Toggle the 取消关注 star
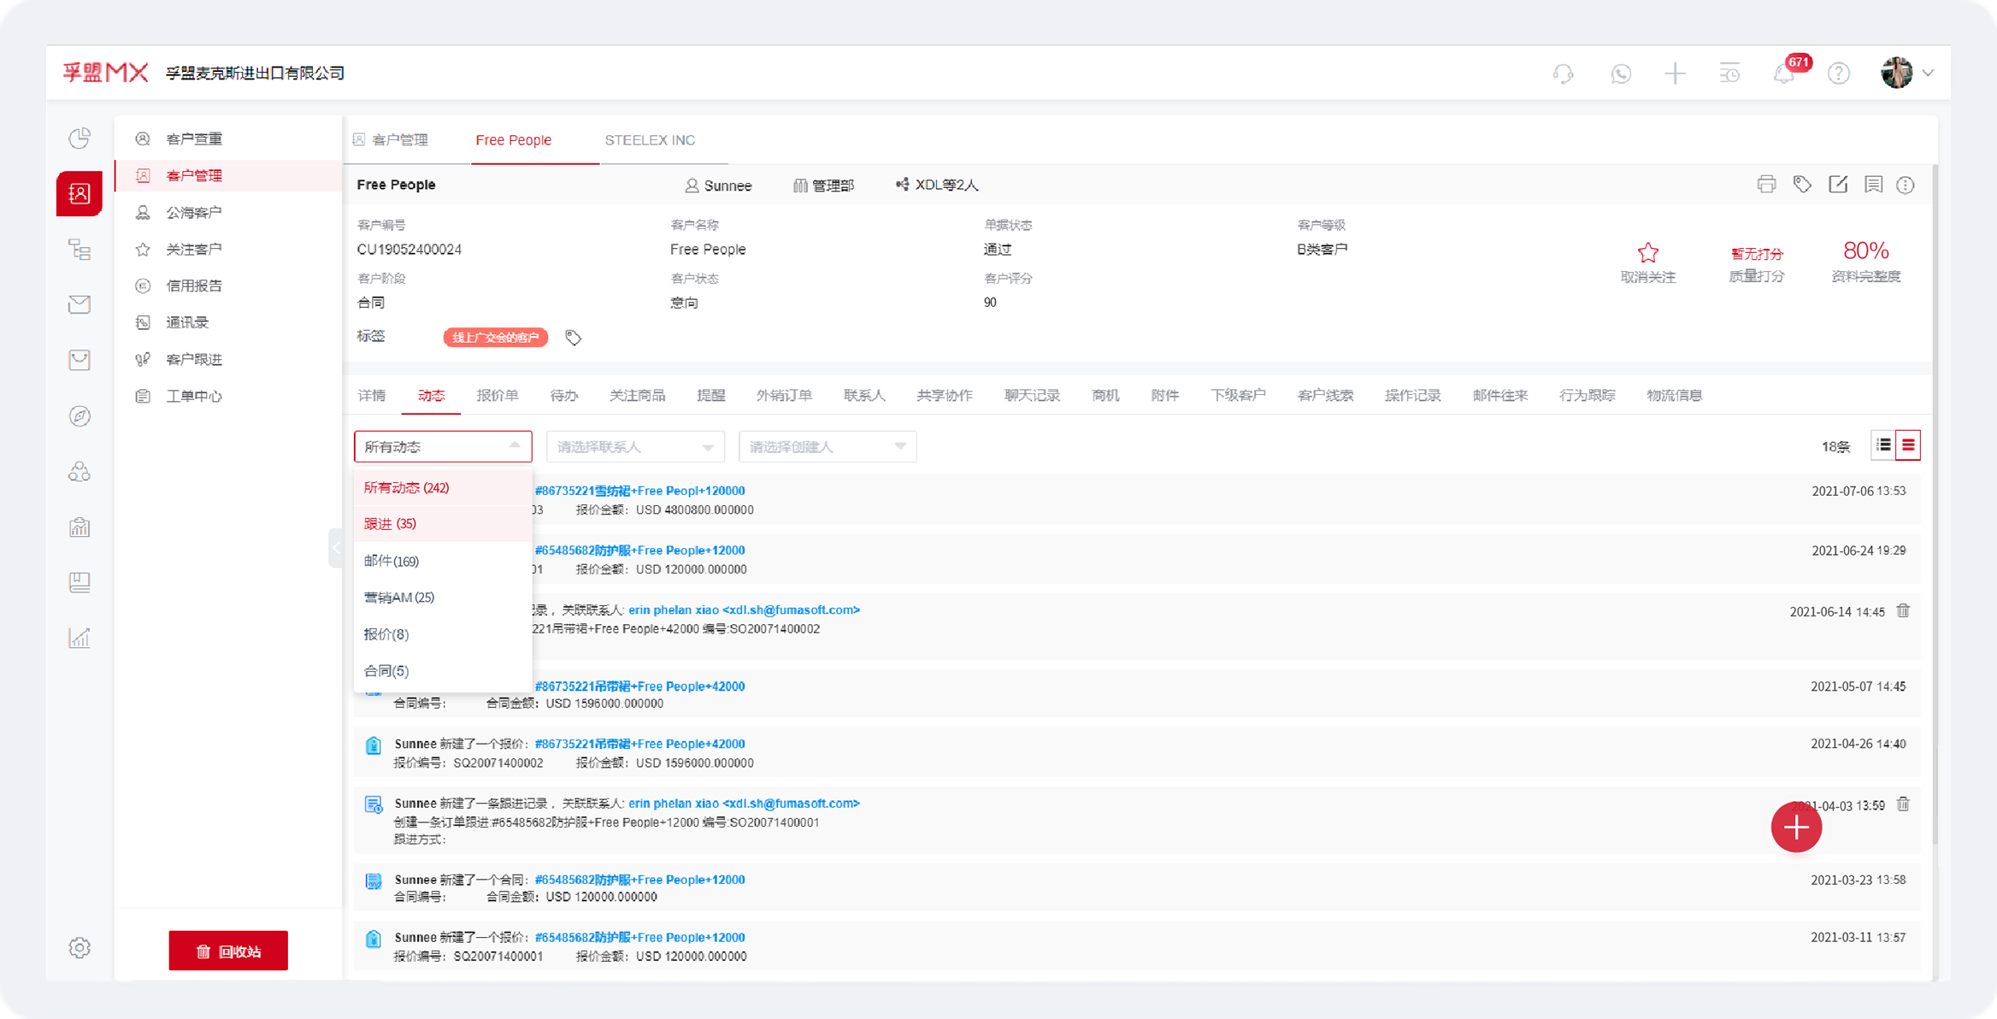The width and height of the screenshot is (1997, 1019). point(1647,253)
